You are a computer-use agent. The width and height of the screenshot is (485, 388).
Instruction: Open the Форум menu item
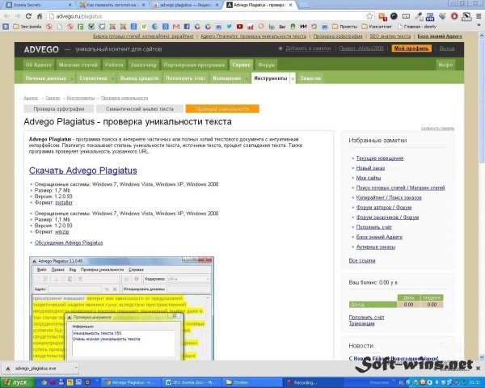tap(266, 65)
